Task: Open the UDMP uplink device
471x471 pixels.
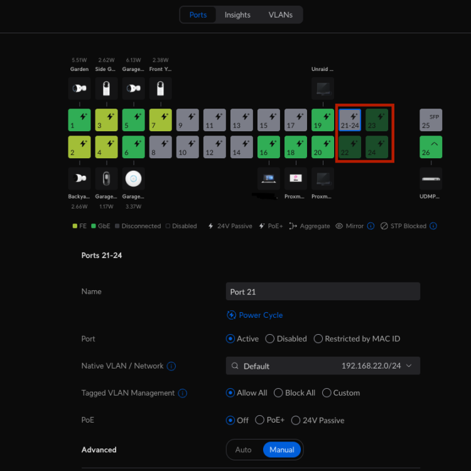Action: click(431, 178)
